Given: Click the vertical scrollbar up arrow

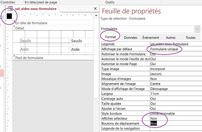Looking at the screenshot, I should click(96, 15).
